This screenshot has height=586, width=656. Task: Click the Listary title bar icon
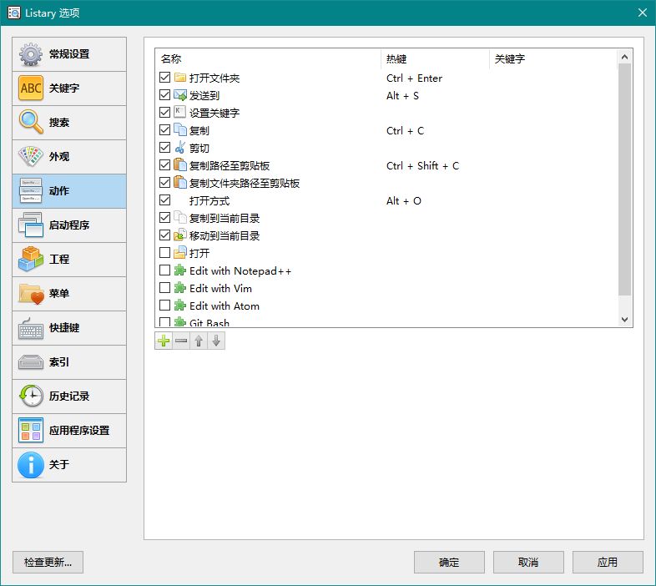point(14,13)
